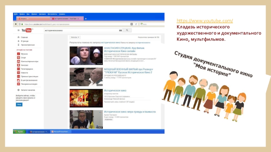Click the Телепередачи red icon
The image size is (271, 152).
(x=19, y=69)
